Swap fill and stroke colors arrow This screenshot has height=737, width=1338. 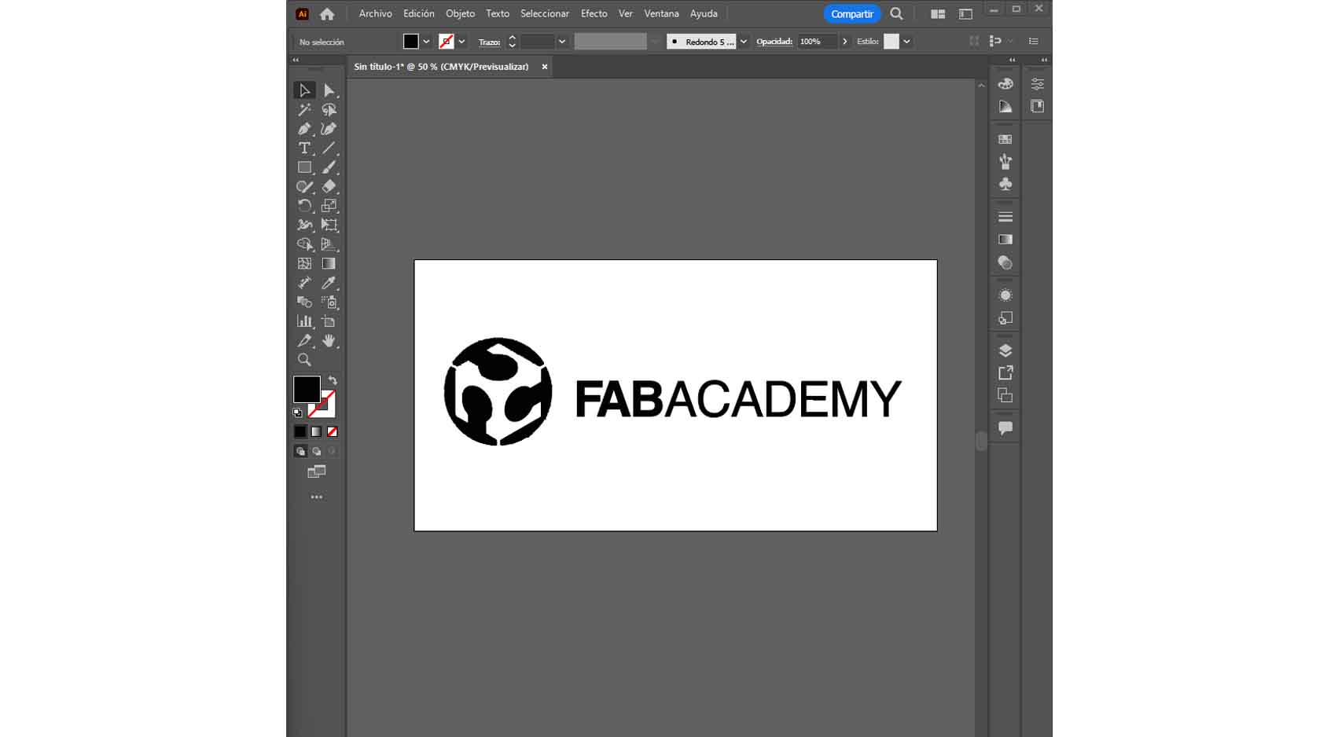[x=333, y=380]
